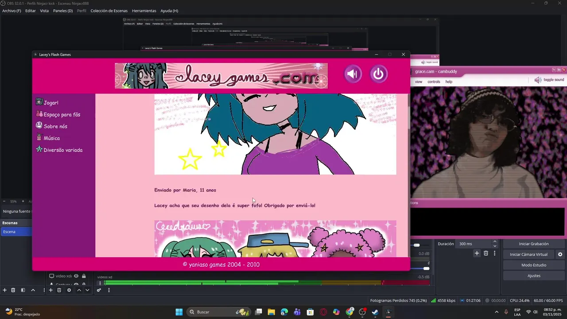Move scene up with arrow icon
The image size is (567, 319).
click(33, 290)
